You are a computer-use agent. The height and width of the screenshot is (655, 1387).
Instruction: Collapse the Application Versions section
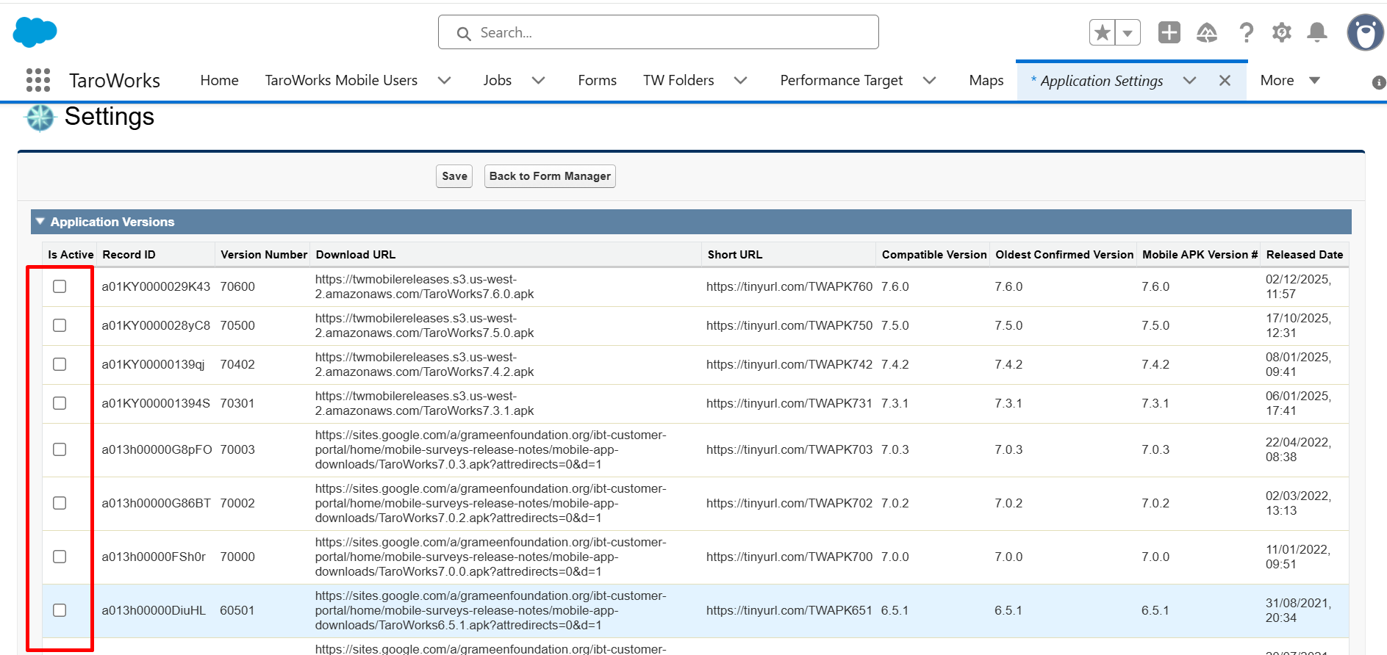pos(40,221)
